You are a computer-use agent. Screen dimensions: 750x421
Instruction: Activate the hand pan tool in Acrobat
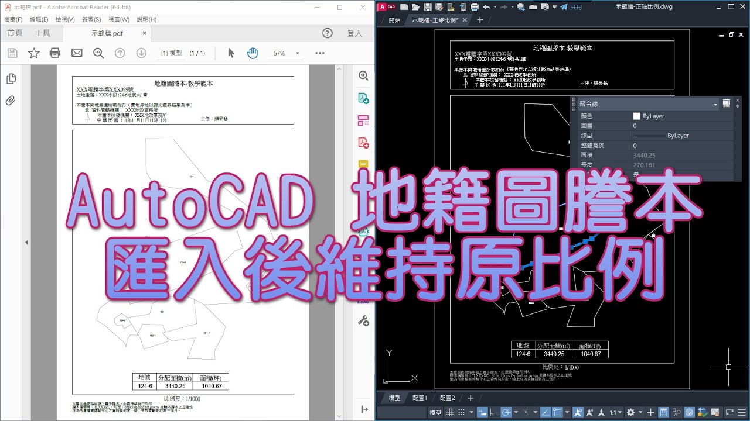[253, 53]
